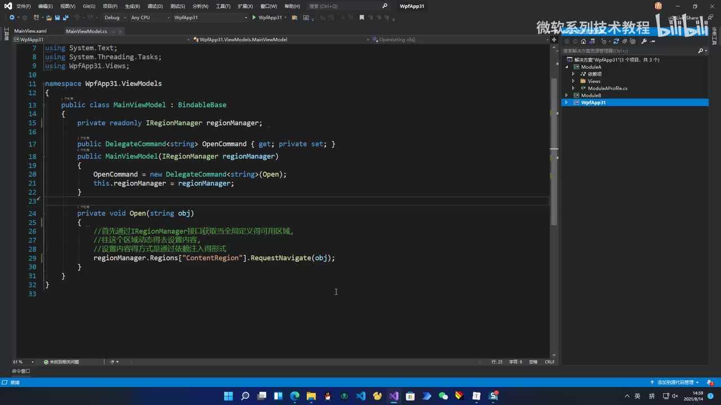721x405 pixels.
Task: Click the Home icon in Solution Explorer
Action: [583, 42]
